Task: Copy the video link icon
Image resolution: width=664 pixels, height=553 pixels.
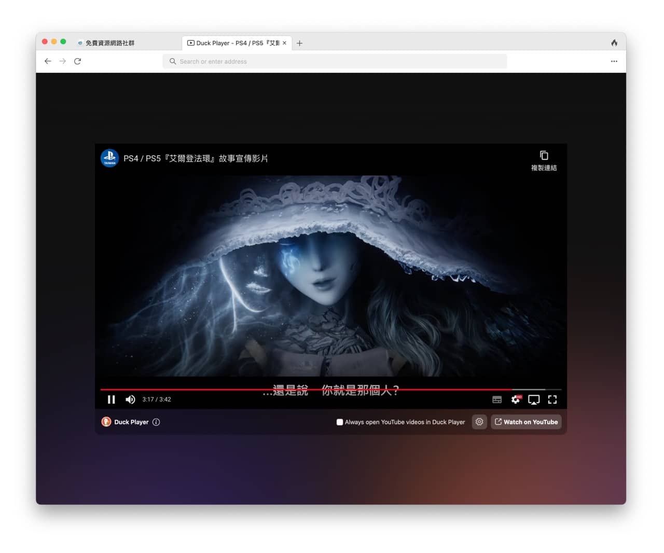Action: click(544, 156)
